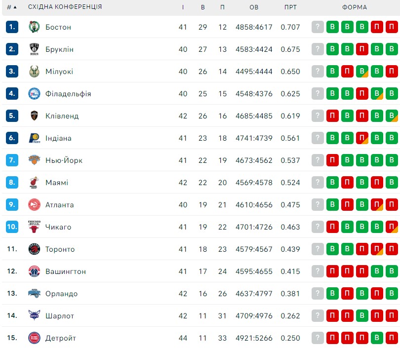The height and width of the screenshot is (348, 400).
Task: Open the Milwaukee Bucks logo icon
Action: [34, 71]
